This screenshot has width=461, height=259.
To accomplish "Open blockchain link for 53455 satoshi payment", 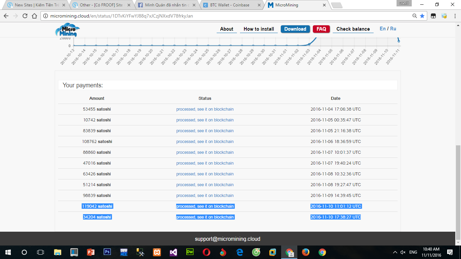I will tap(205, 109).
